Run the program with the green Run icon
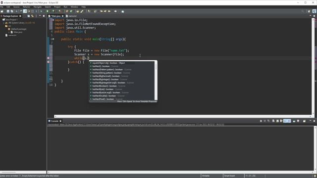Image resolution: width=317 pixels, height=178 pixels. (x=48, y=11)
